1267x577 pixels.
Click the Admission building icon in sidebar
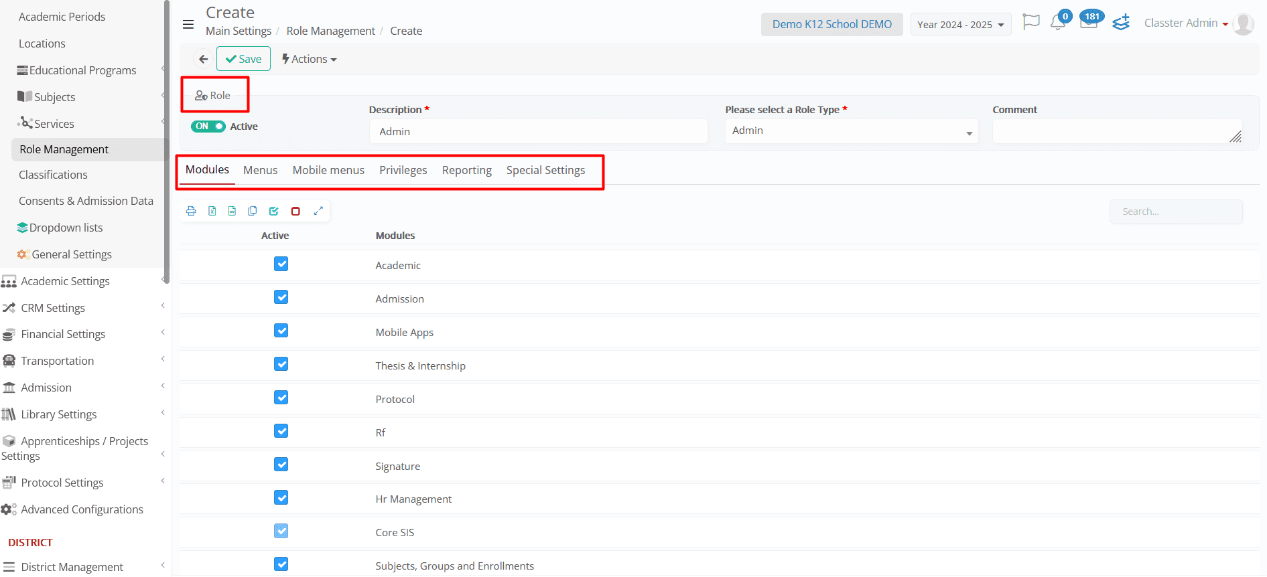(x=9, y=388)
